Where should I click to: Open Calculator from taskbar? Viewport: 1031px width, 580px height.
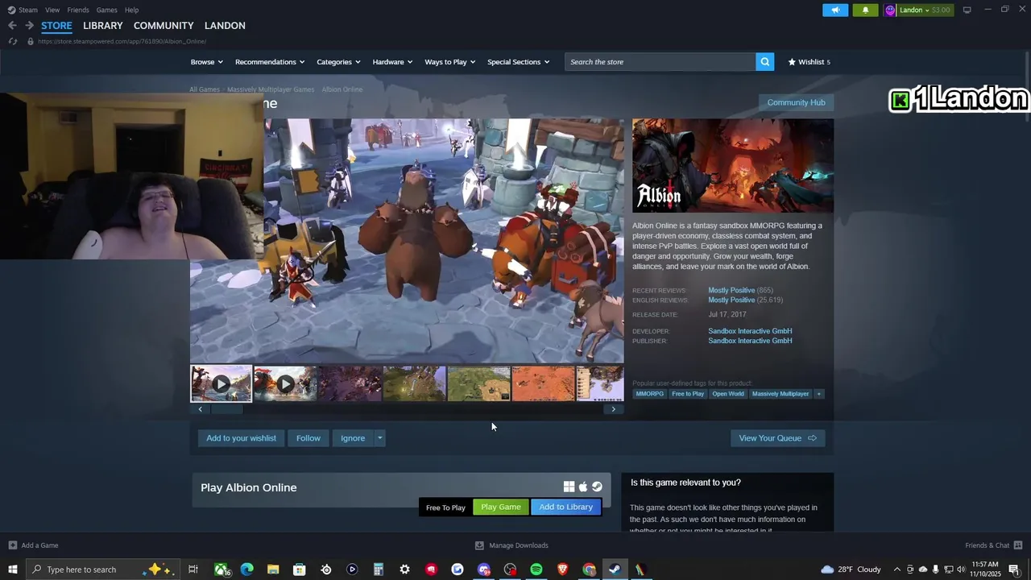tap(378, 570)
